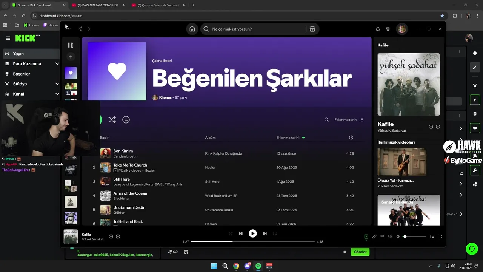Toggle repeat in player bar
Viewport: 483px width, 272px height.
[275, 233]
